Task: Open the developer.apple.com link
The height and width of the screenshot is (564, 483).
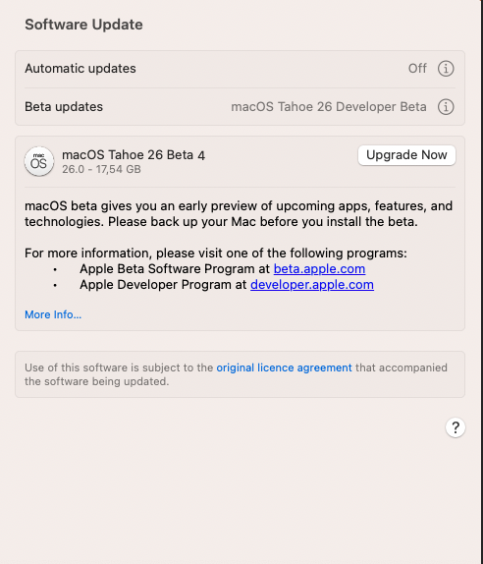Action: pyautogui.click(x=312, y=285)
